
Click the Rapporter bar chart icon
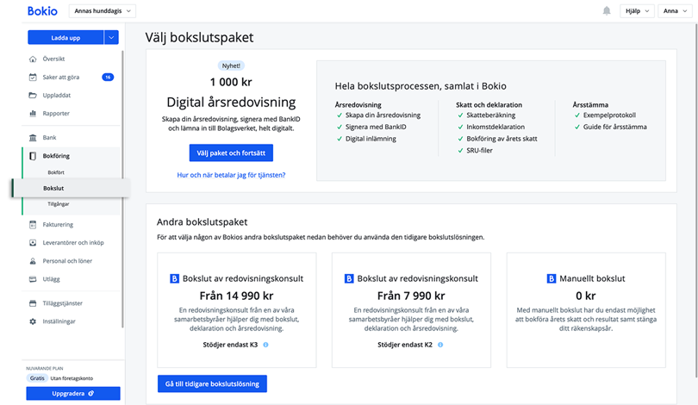33,114
